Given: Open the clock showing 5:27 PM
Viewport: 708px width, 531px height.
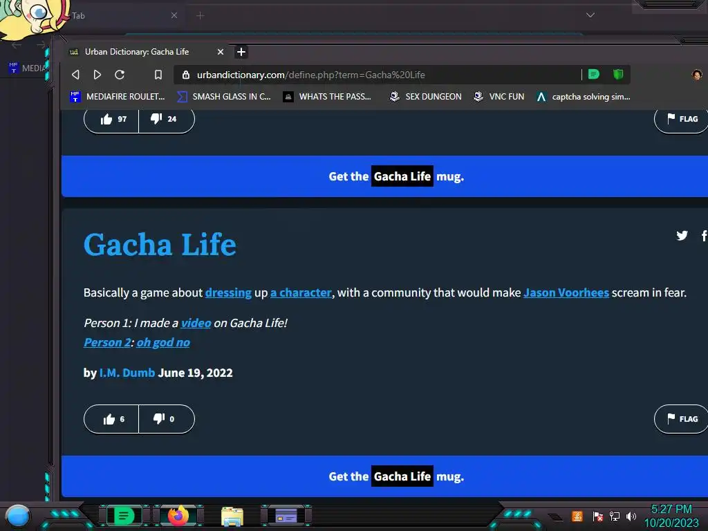Looking at the screenshot, I should [x=671, y=516].
